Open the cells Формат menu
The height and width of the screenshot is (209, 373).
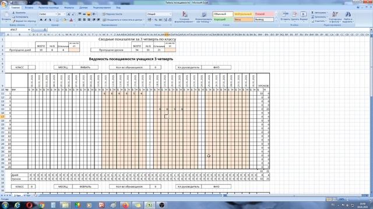tap(303, 16)
